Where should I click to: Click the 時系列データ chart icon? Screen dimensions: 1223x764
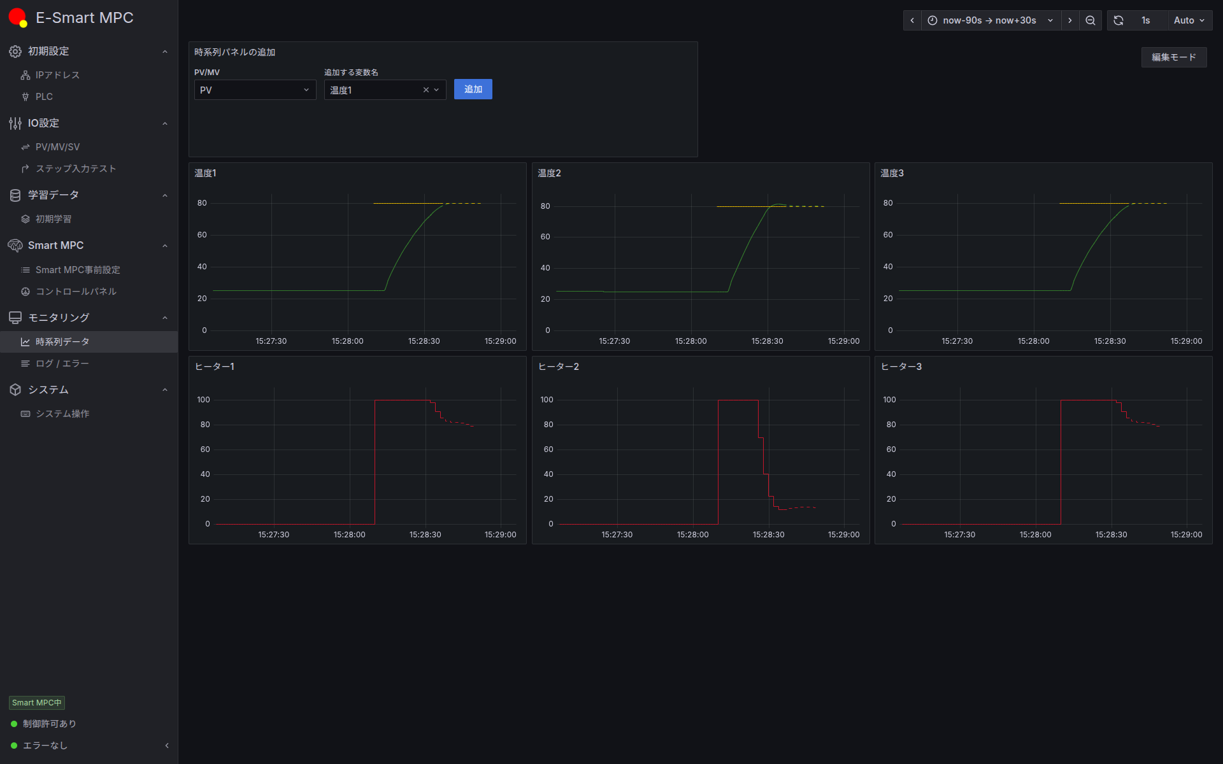(x=25, y=342)
